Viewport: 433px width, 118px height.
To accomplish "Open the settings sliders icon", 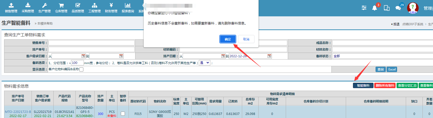I will pos(364,8).
